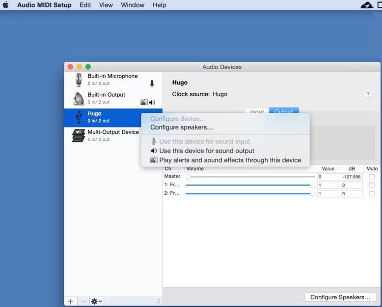Open the View menu in menu bar
This screenshot has width=382, height=307.
point(106,5)
